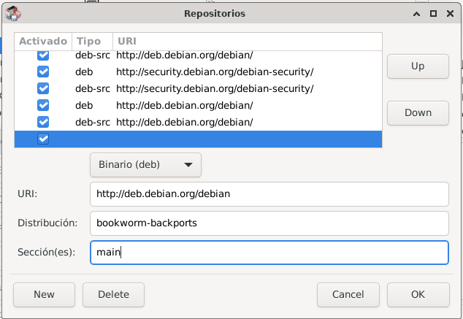
Task: Click the Distribución input field
Action: coord(269,223)
